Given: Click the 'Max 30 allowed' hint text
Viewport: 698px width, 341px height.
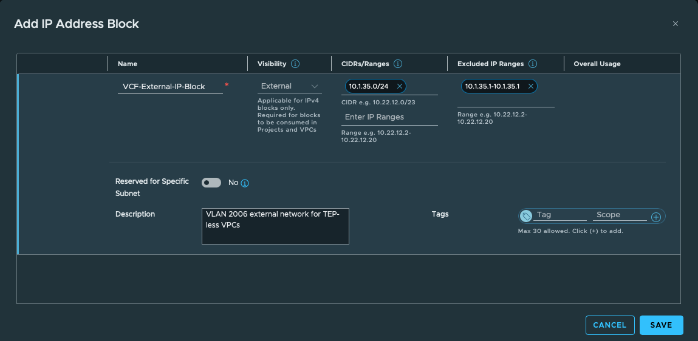Looking at the screenshot, I should [570, 231].
